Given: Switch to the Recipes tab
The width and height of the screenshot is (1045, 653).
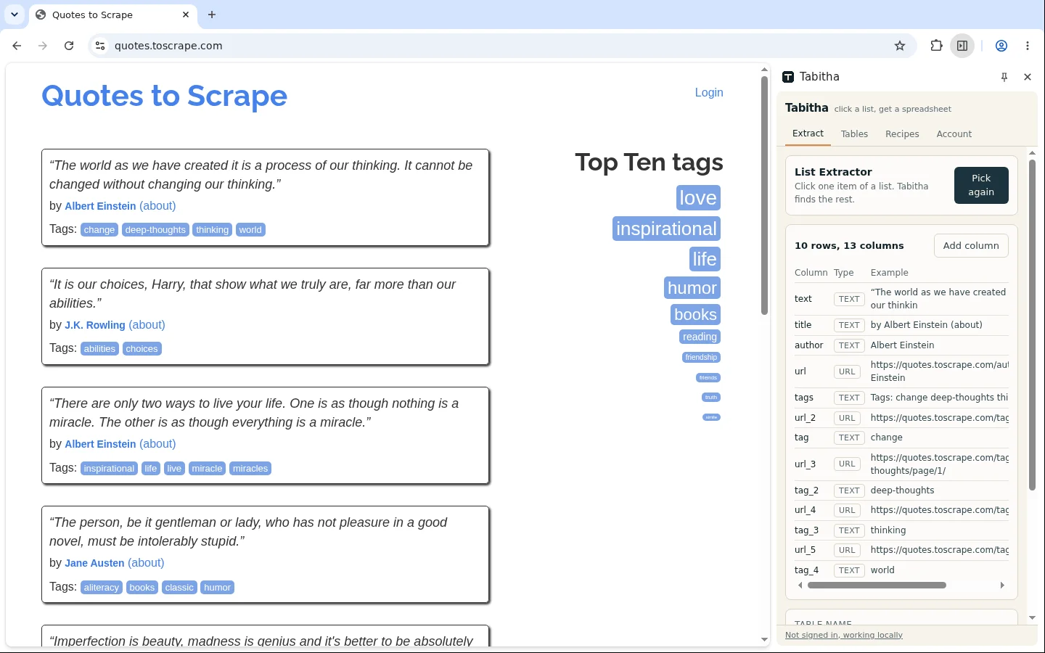Looking at the screenshot, I should [902, 134].
